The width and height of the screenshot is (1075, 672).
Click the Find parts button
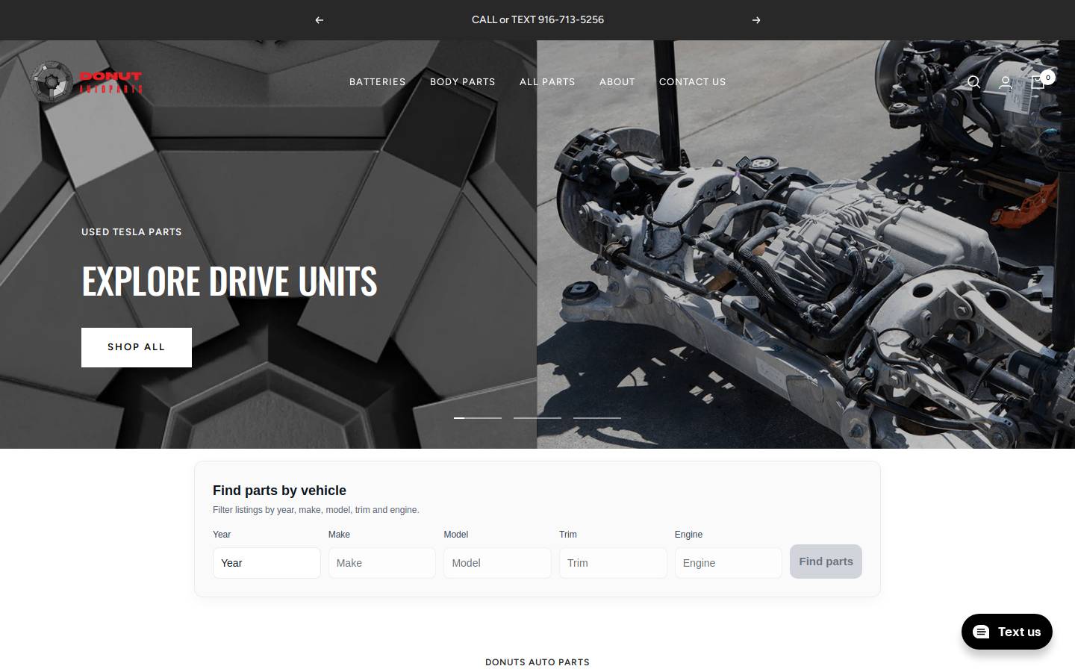coord(826,561)
